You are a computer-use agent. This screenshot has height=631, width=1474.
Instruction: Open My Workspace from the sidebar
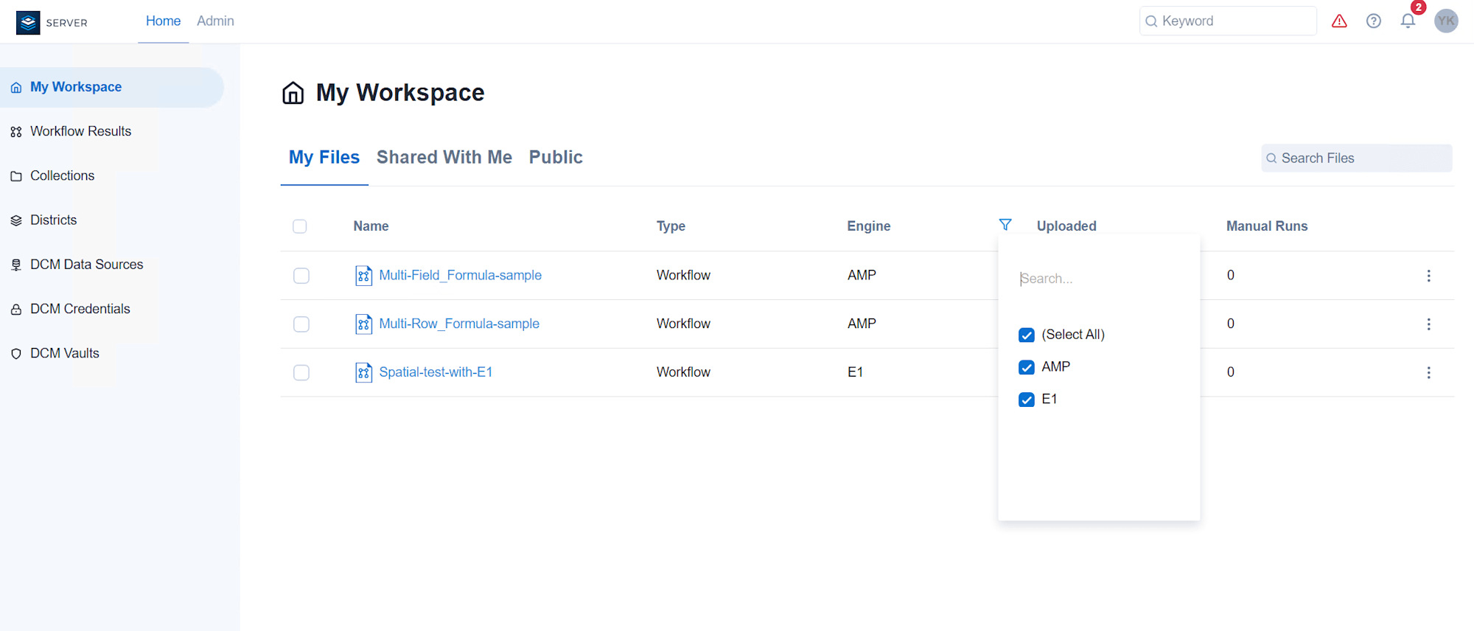tap(112, 88)
